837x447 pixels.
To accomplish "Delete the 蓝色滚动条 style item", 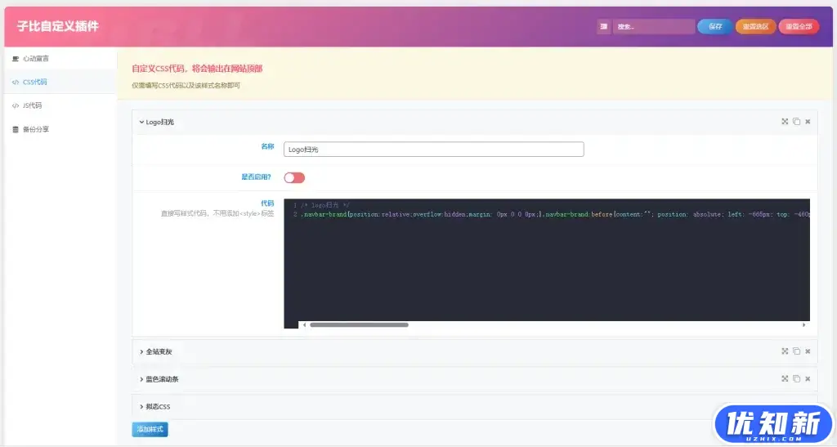I will click(x=808, y=378).
